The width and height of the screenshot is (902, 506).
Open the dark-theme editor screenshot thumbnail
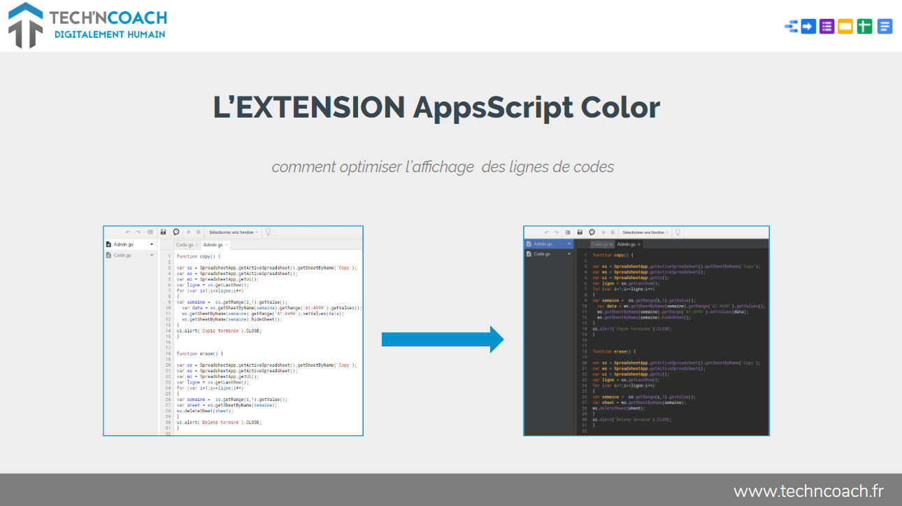647,331
